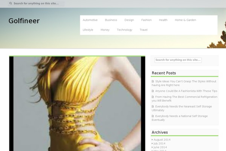This screenshot has height=151, width=226.
Task: Click document icon beside 'National Self Storage' post
Action: (153, 116)
